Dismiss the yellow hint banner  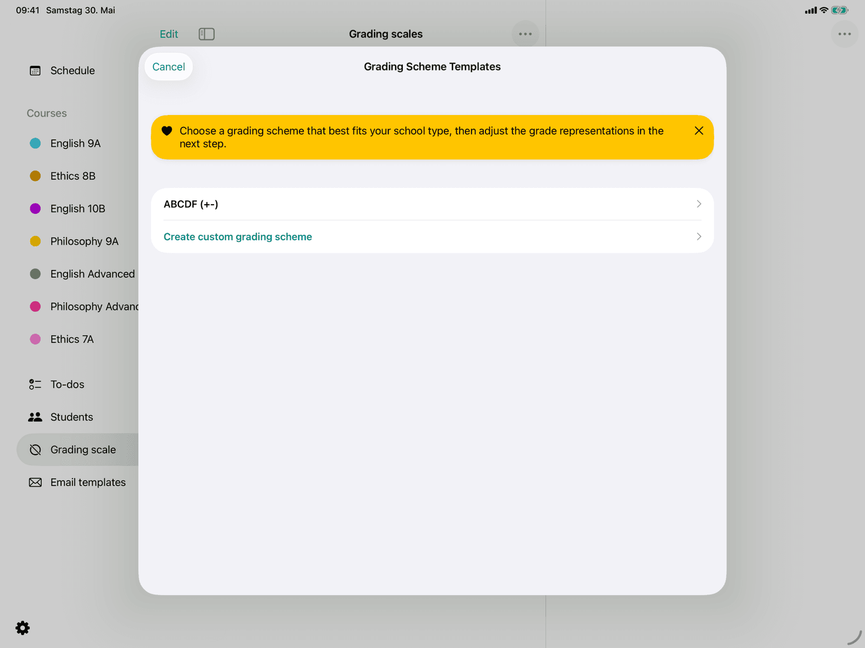[698, 131]
